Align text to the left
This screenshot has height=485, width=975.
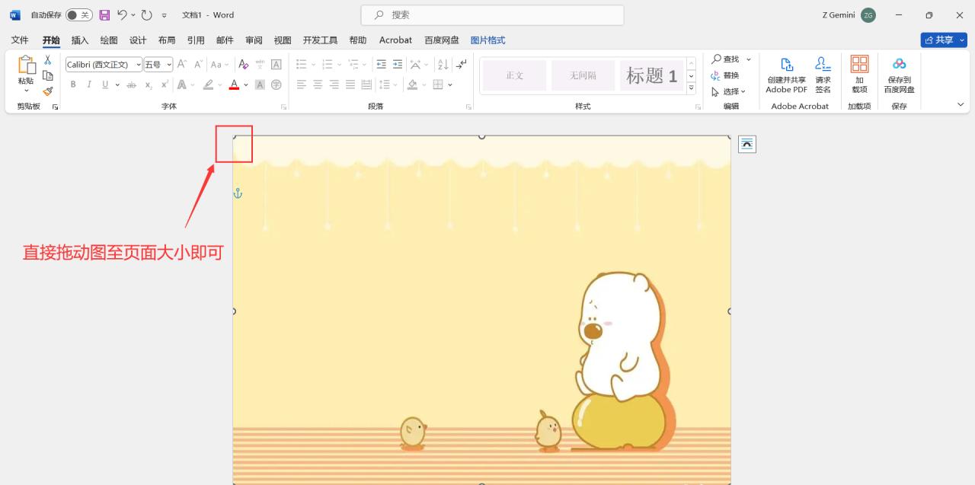tap(302, 85)
